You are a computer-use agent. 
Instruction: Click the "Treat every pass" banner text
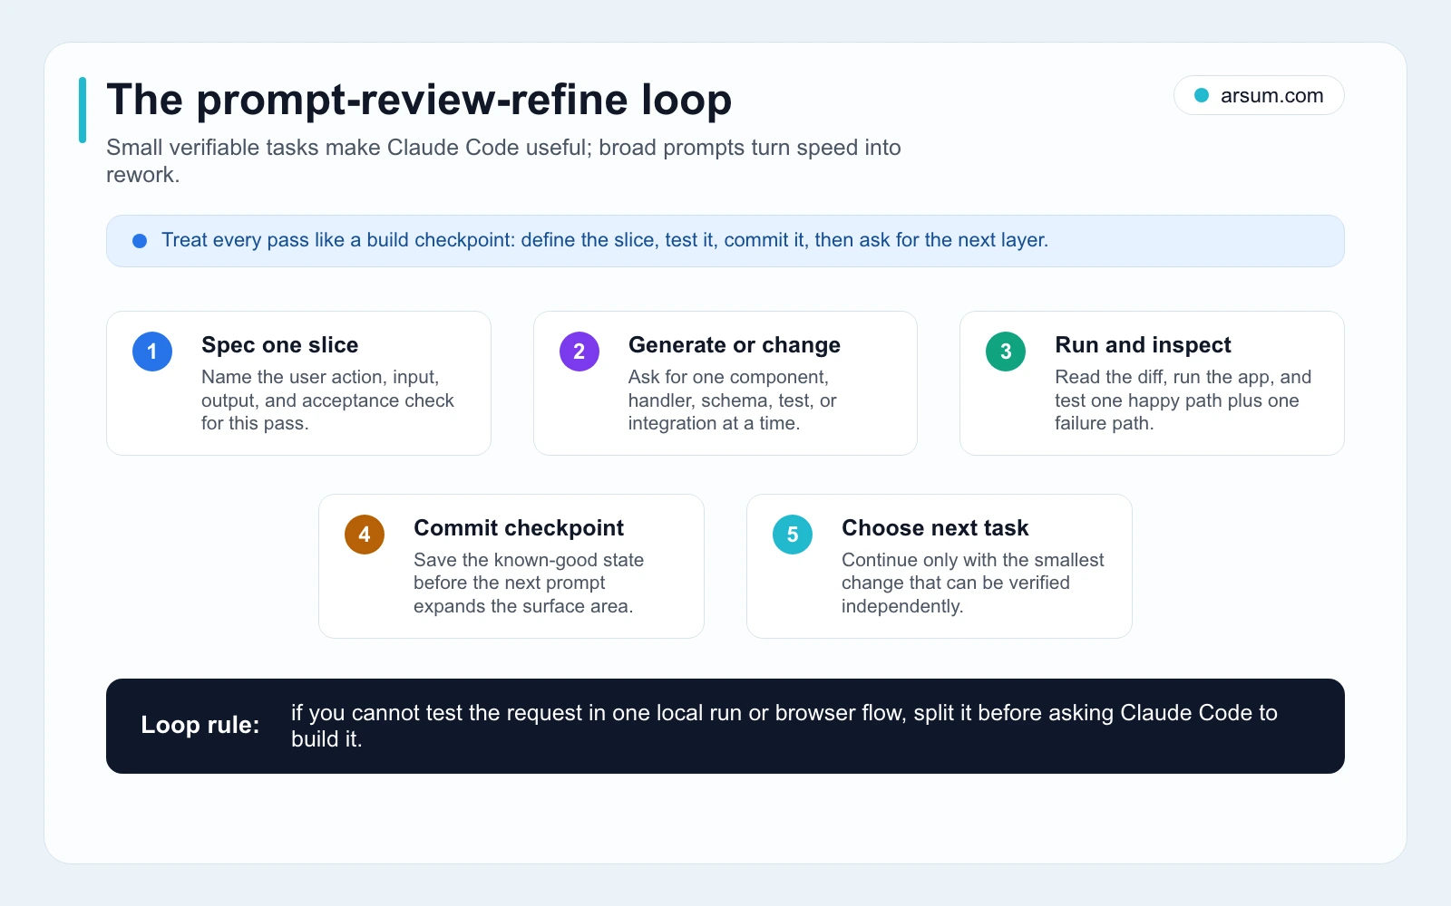click(605, 240)
